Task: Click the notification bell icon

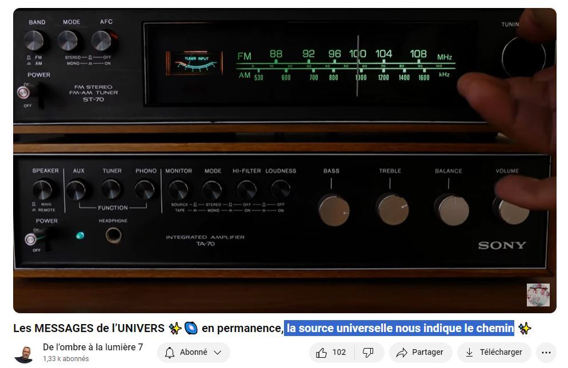Action: click(x=170, y=353)
